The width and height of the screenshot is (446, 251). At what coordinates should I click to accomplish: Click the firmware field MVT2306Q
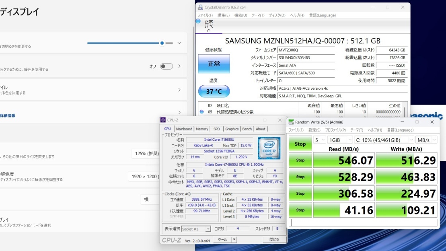(306, 50)
